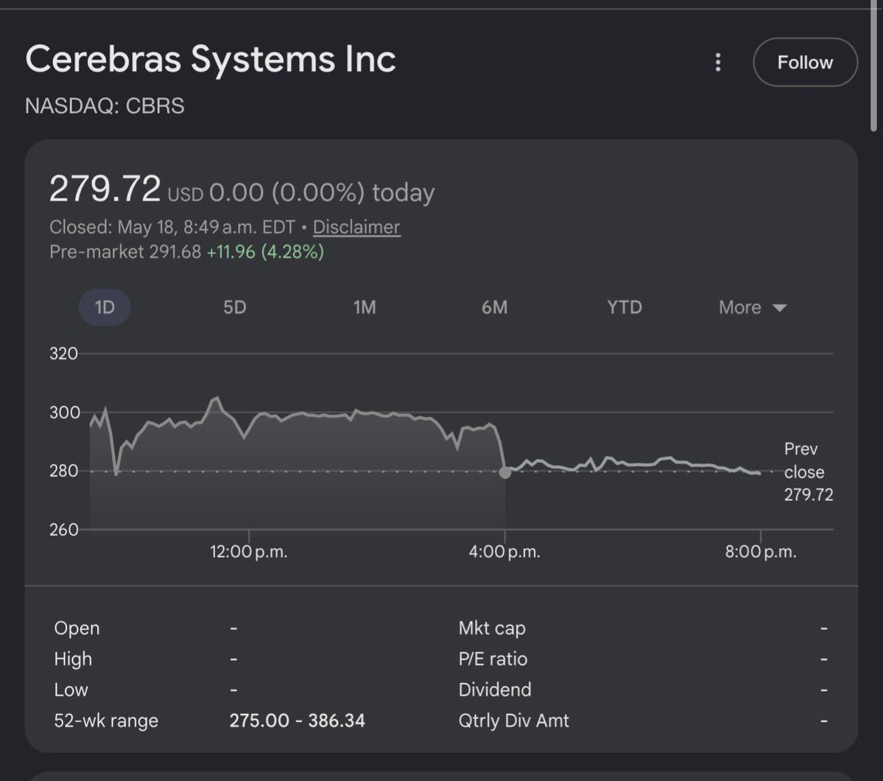The height and width of the screenshot is (781, 883).
Task: Click the High stat label
Action: pos(73,659)
